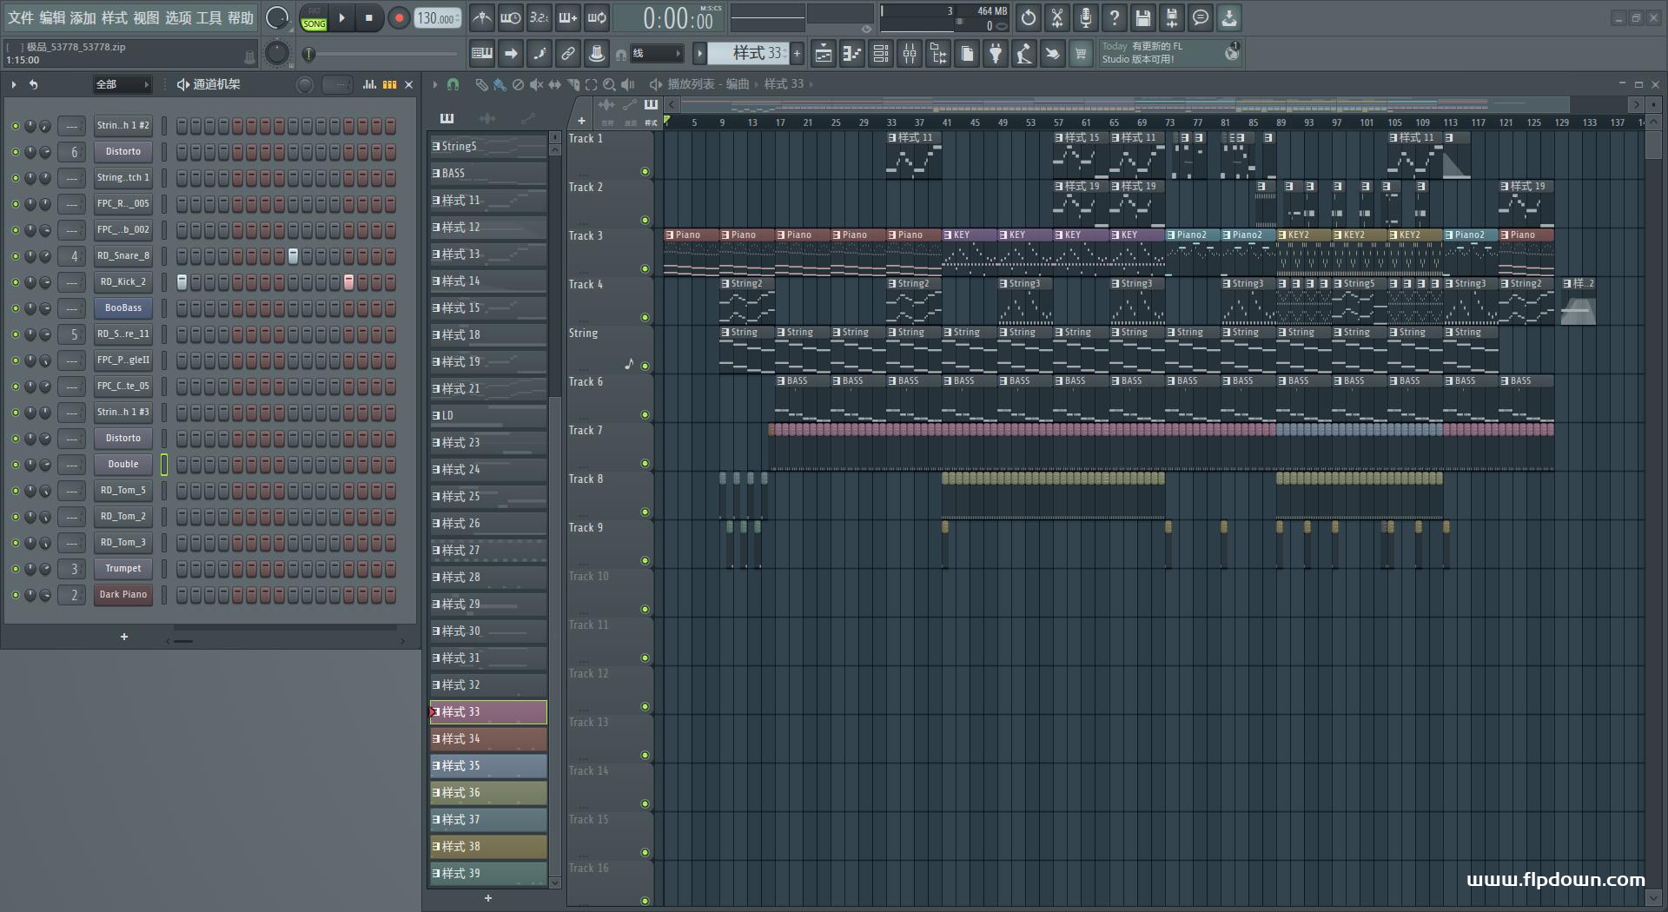Viewport: 1668px width, 912px height.
Task: Click the render/export audio icon
Action: [1172, 17]
